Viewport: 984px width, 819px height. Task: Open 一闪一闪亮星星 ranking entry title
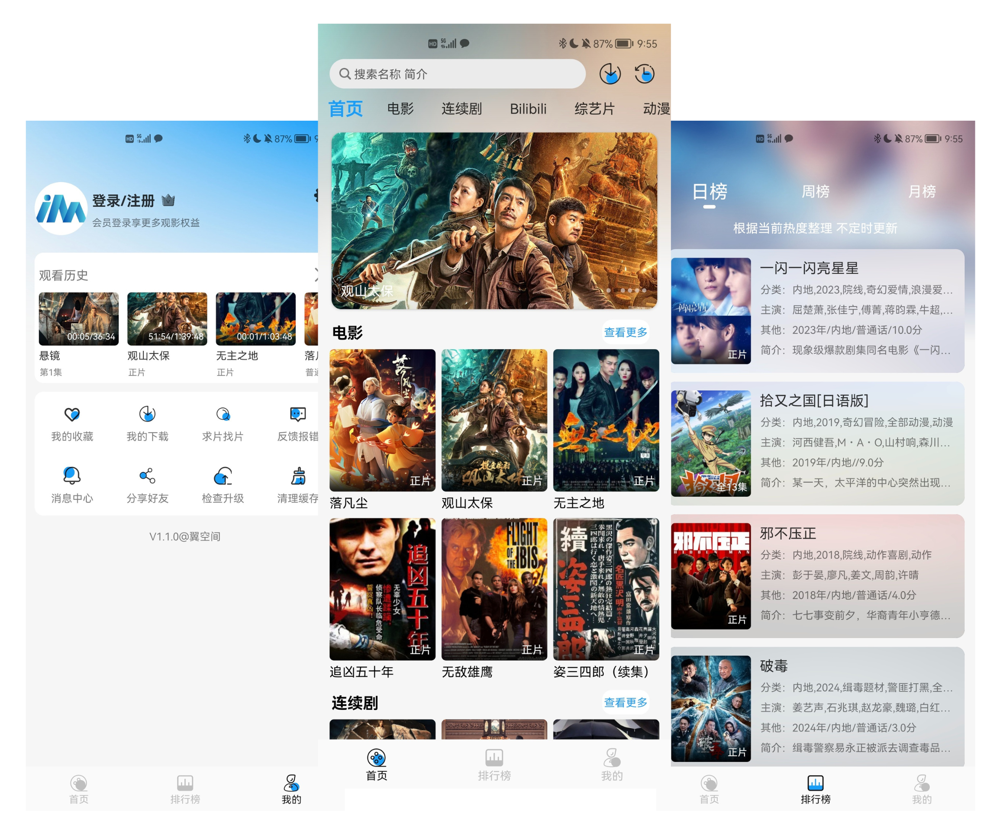pyautogui.click(x=809, y=268)
